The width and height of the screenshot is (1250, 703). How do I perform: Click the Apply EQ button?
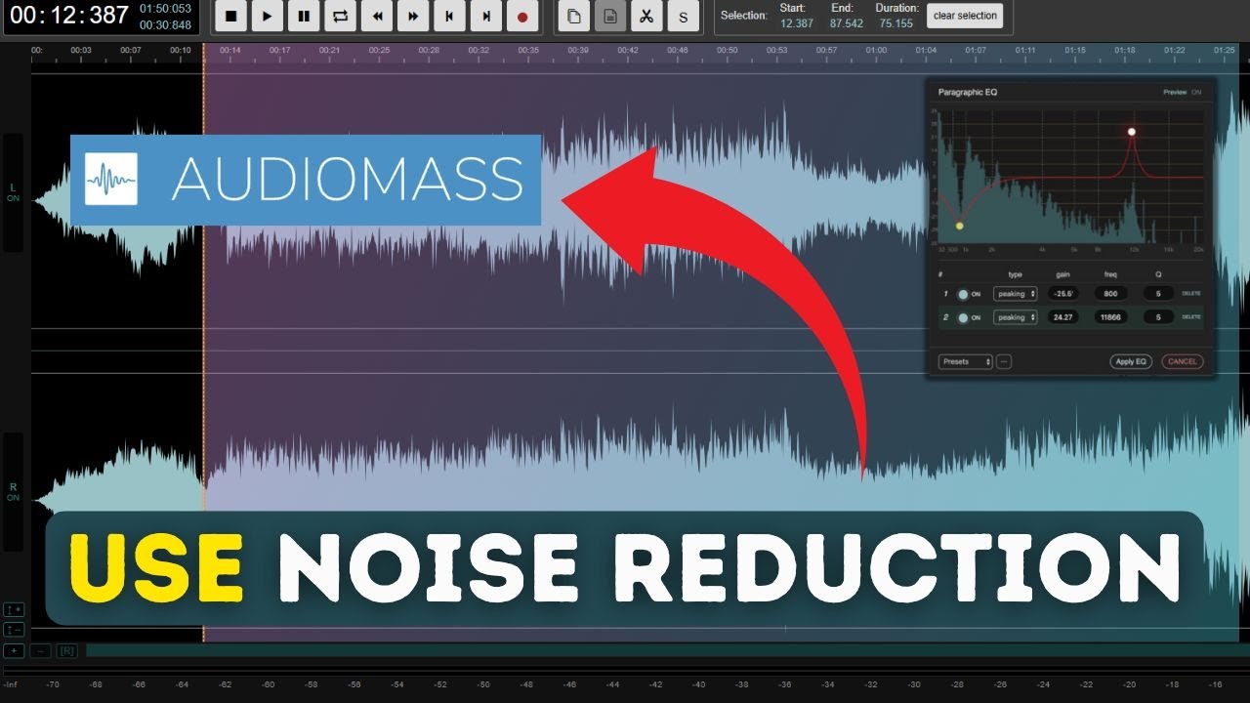pos(1131,361)
